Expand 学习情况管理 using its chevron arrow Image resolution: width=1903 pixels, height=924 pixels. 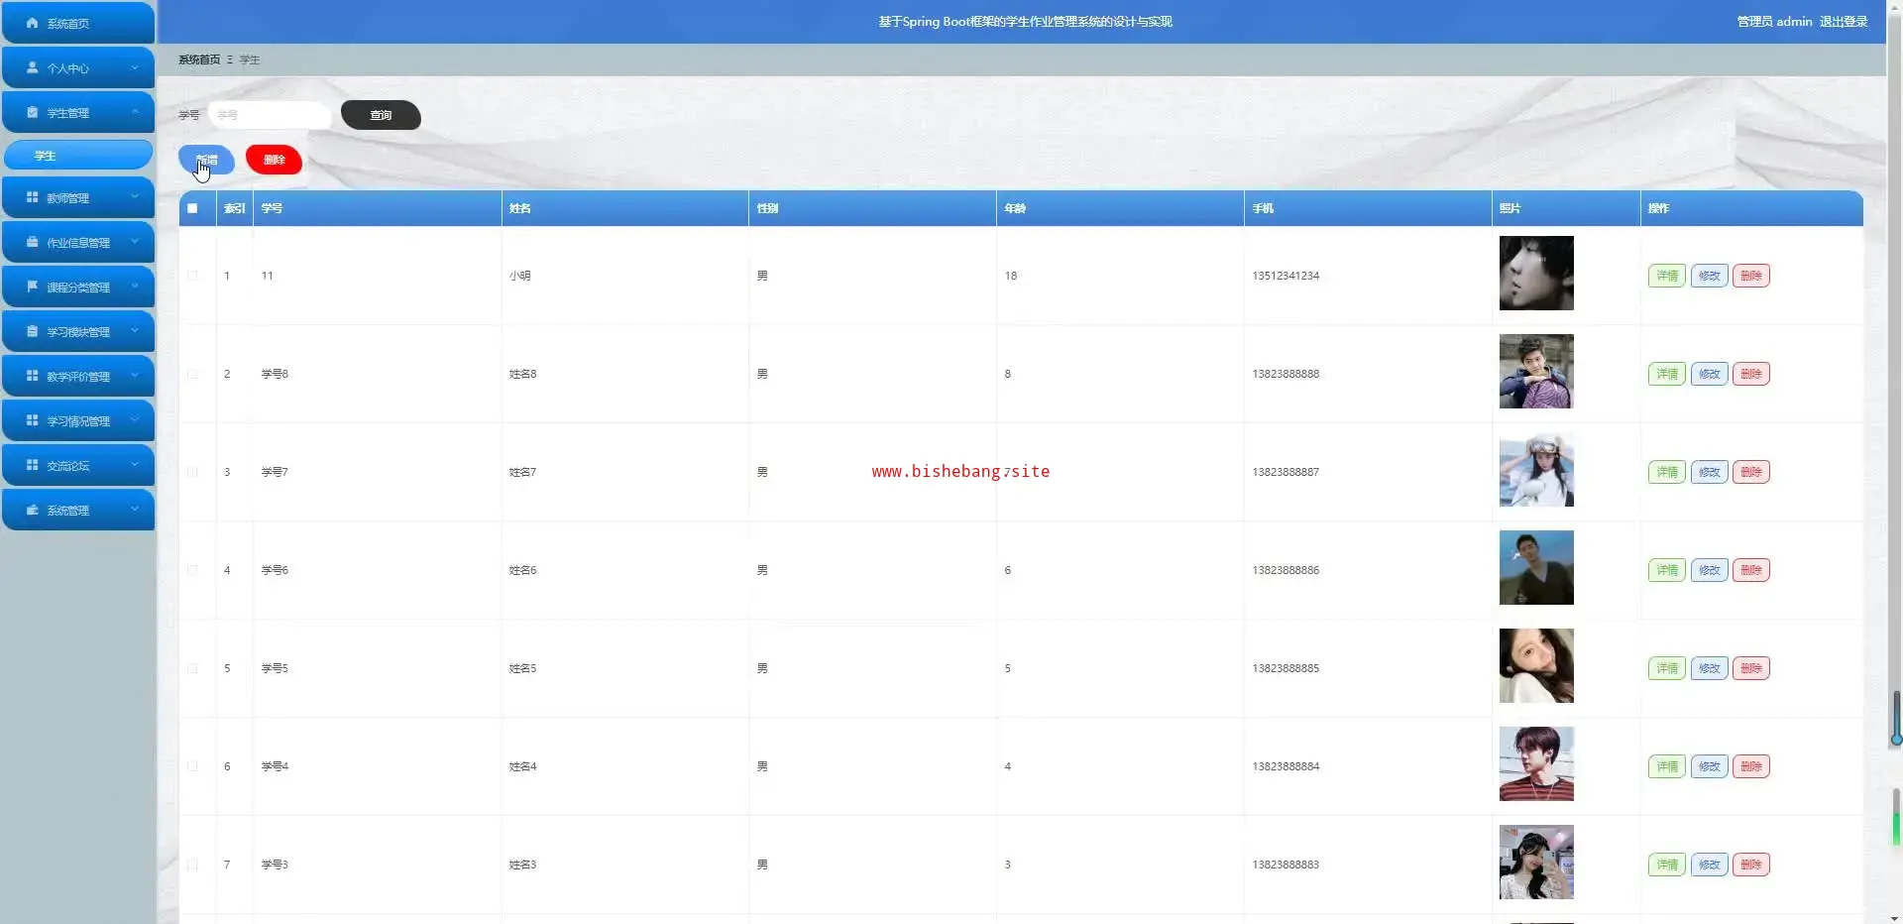(x=135, y=420)
